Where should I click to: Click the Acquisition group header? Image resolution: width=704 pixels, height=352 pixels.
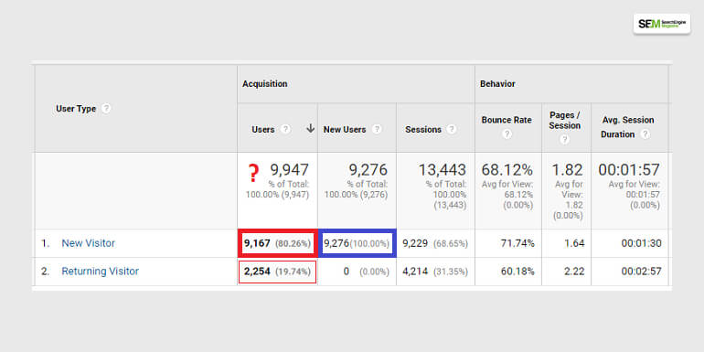click(265, 84)
